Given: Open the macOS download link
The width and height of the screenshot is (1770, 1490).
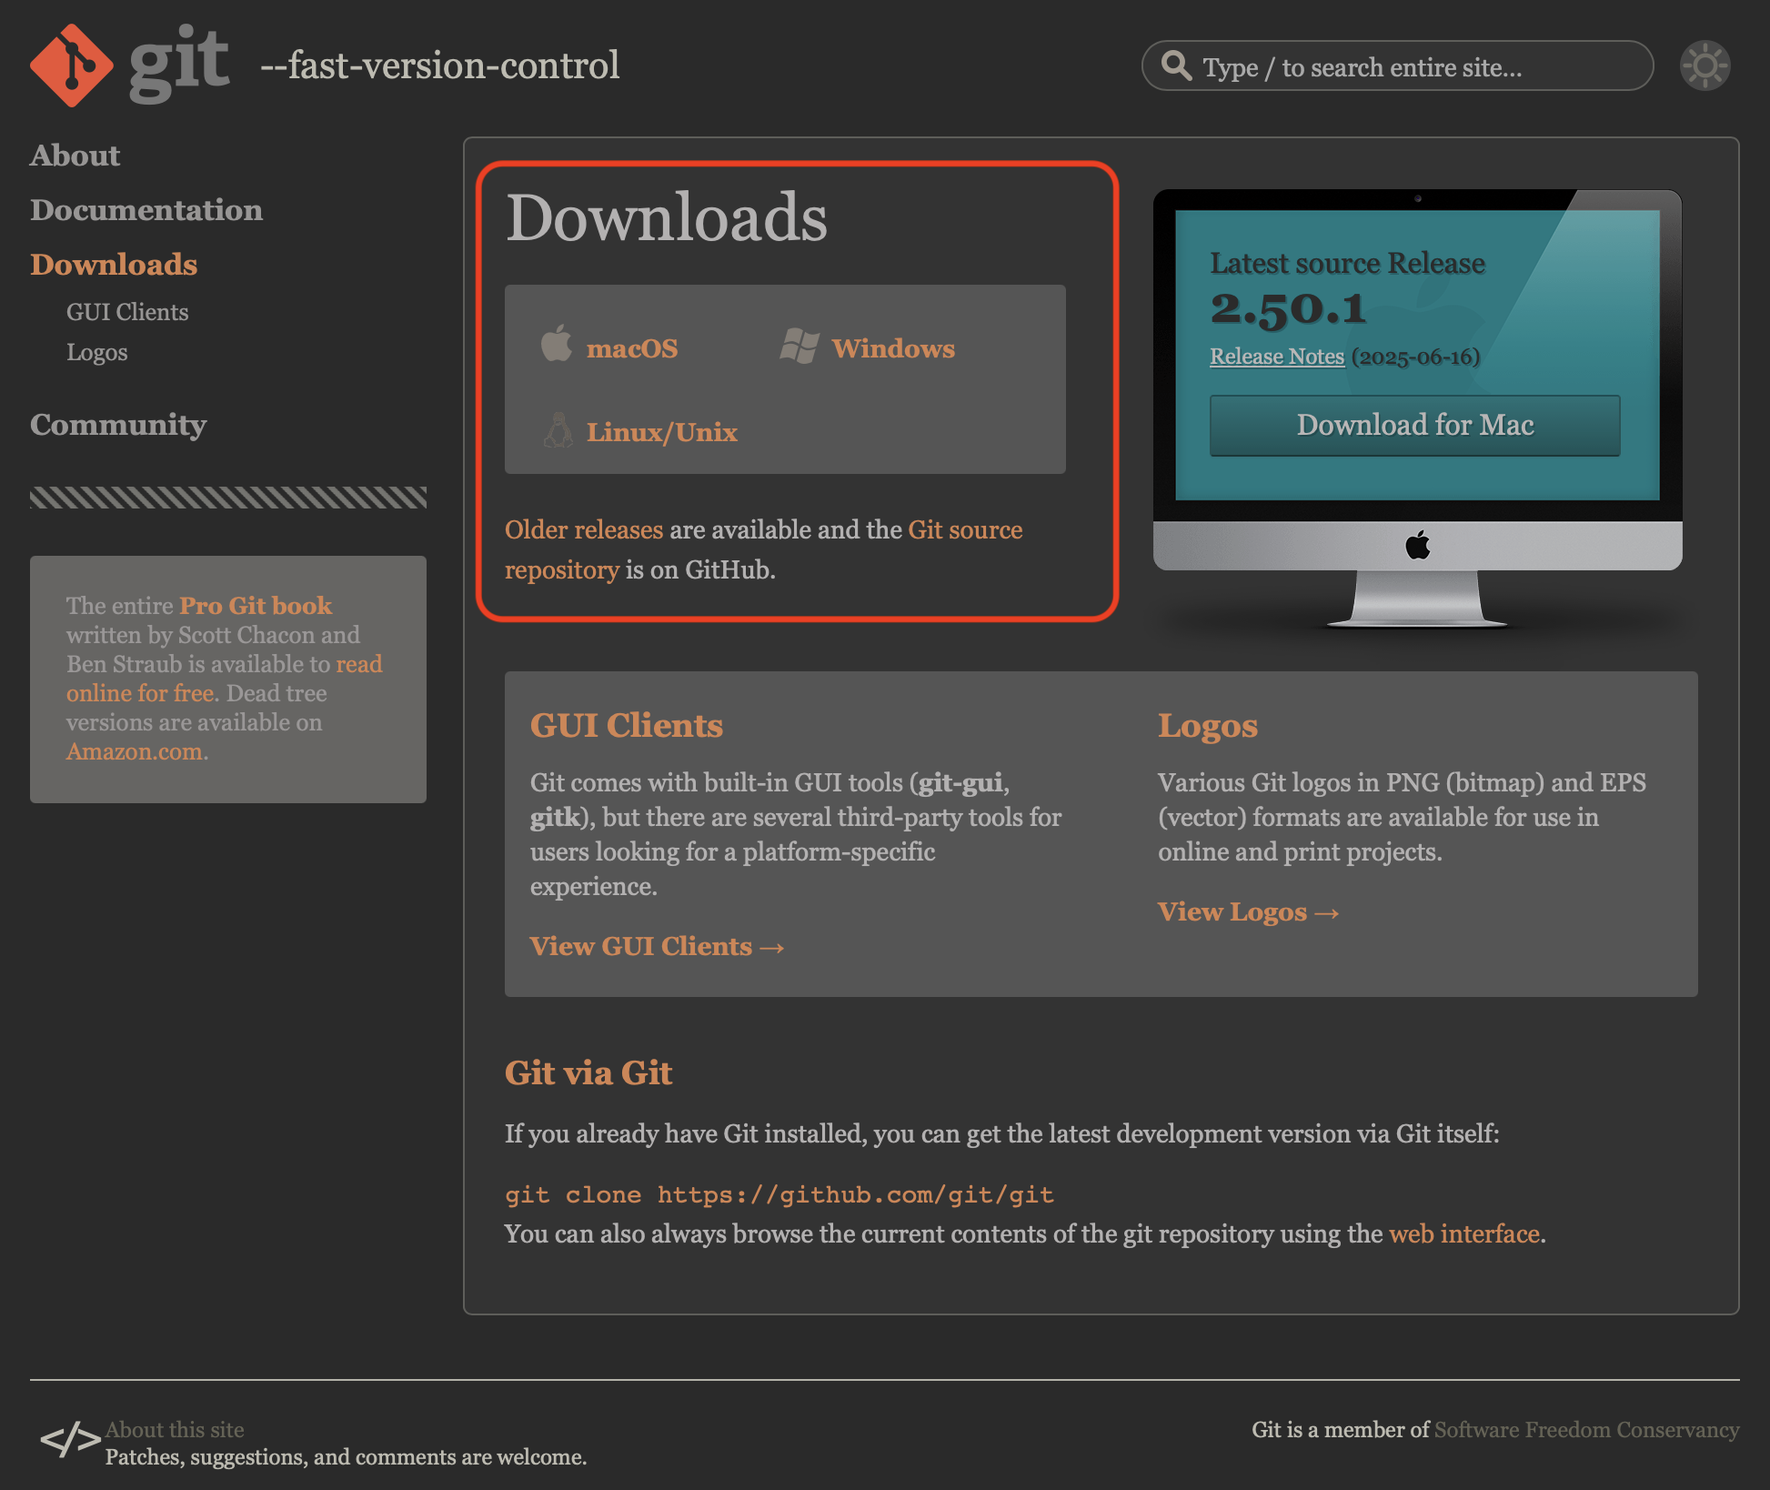Looking at the screenshot, I should pyautogui.click(x=632, y=348).
